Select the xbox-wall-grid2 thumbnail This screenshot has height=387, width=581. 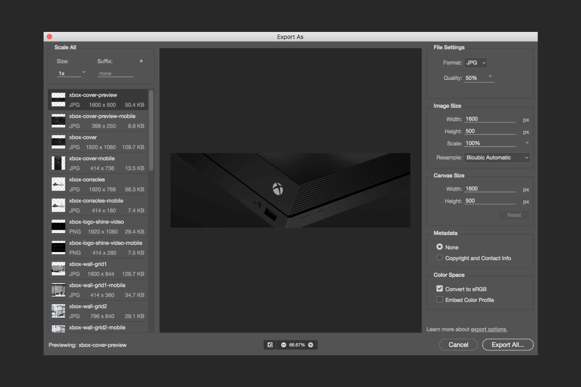coord(59,311)
